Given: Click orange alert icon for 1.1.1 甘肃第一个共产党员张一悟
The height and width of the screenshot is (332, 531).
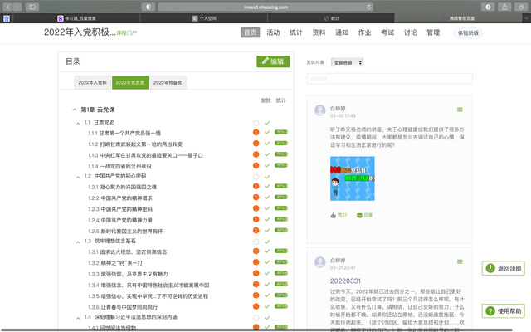Looking at the screenshot, I should tap(256, 133).
